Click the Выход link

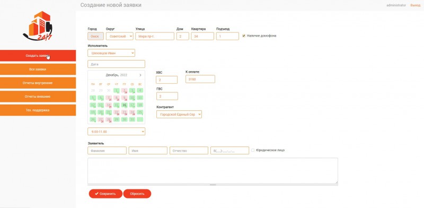coord(416,5)
